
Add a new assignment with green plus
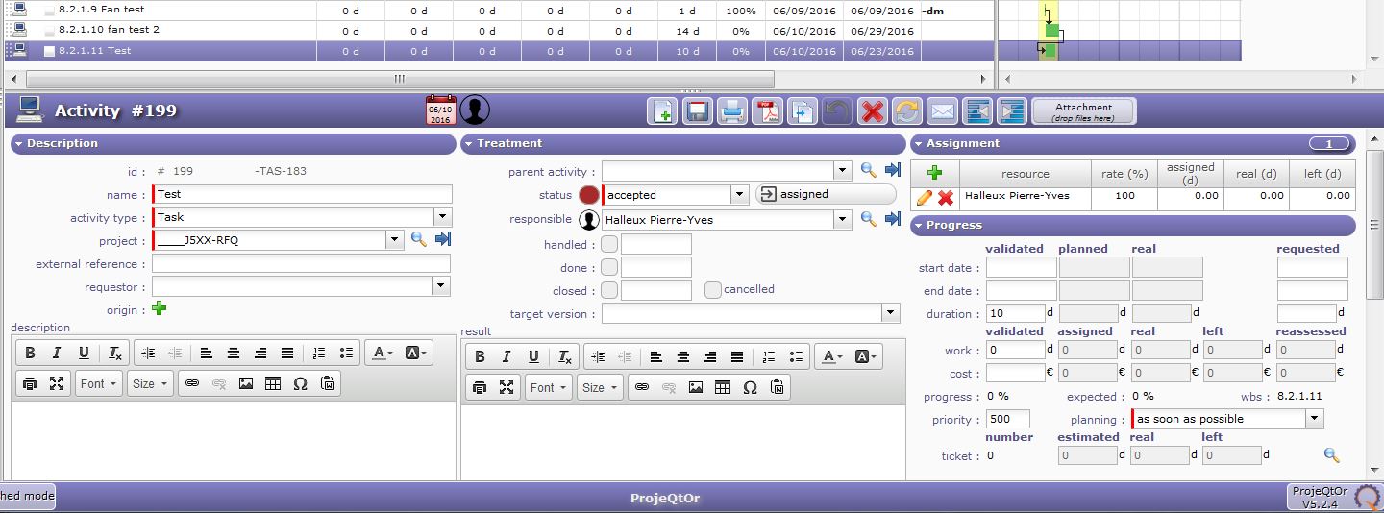click(x=934, y=174)
